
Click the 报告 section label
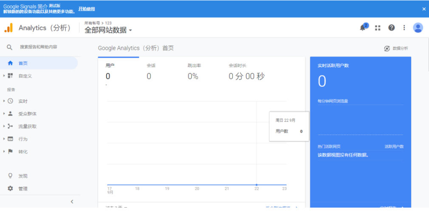[11, 90]
